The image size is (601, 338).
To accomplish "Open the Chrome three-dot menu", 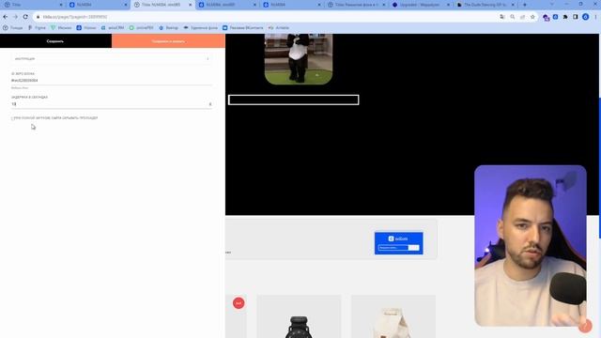I will [595, 17].
